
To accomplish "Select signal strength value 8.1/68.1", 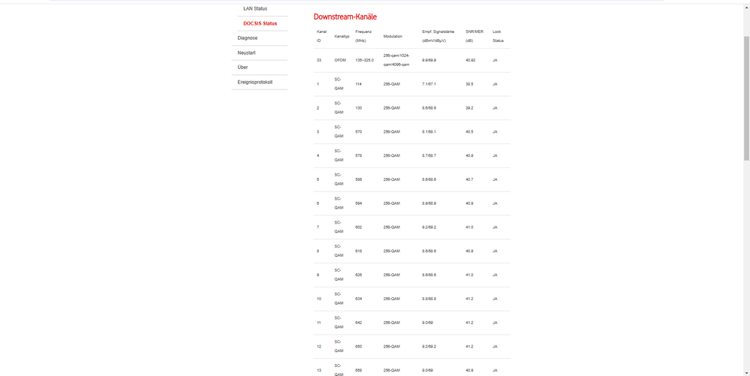I will (429, 131).
